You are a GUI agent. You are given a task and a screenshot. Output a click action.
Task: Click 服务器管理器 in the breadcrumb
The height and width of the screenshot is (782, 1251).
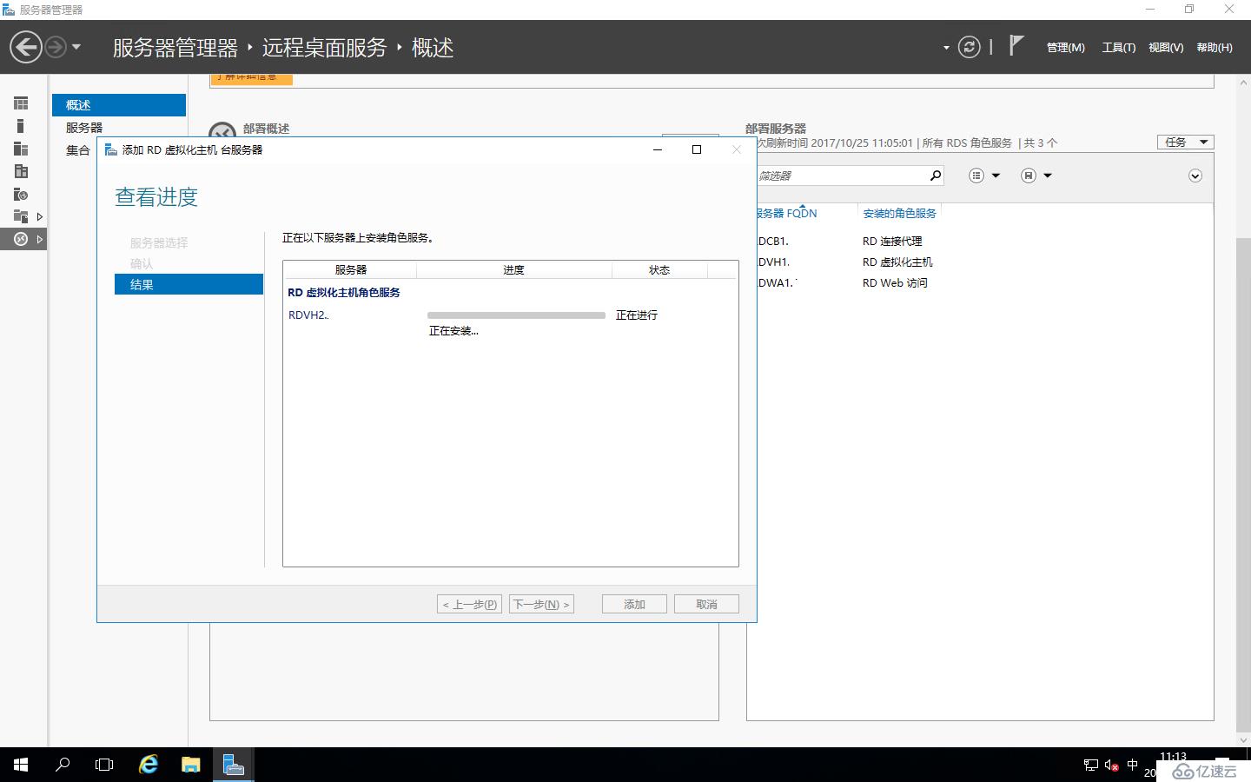(175, 48)
